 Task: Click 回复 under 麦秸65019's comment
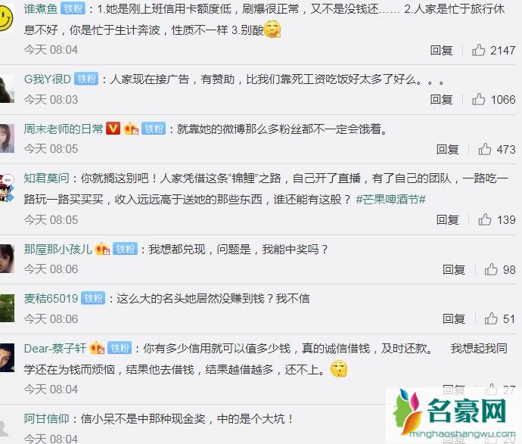coord(454,318)
